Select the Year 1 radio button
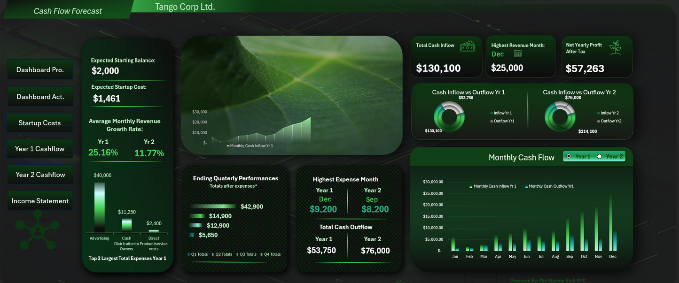679x283 pixels. 569,156
